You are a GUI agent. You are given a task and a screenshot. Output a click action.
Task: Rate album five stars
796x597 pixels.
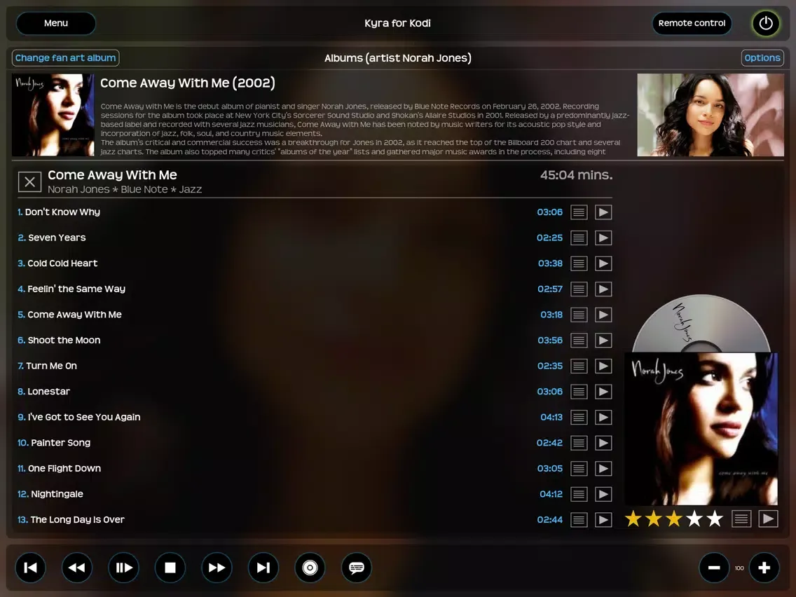[x=715, y=519]
